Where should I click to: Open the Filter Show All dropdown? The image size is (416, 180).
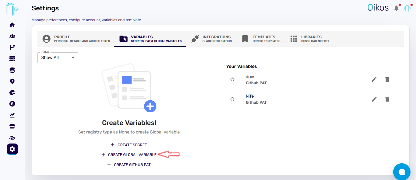click(x=58, y=57)
